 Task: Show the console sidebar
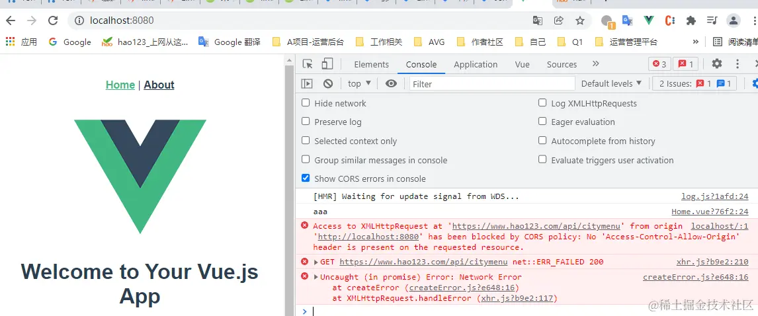coord(307,83)
